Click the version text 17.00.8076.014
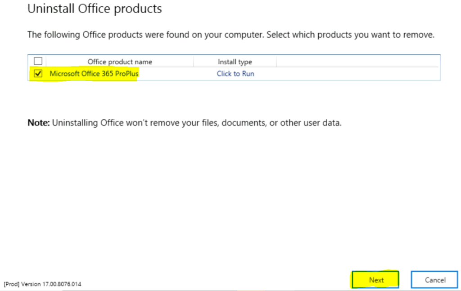The width and height of the screenshot is (461, 291). coord(42,284)
